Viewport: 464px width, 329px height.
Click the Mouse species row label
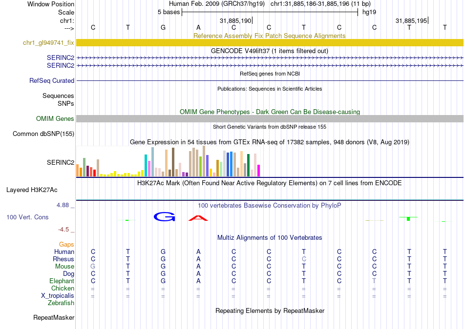(x=64, y=267)
